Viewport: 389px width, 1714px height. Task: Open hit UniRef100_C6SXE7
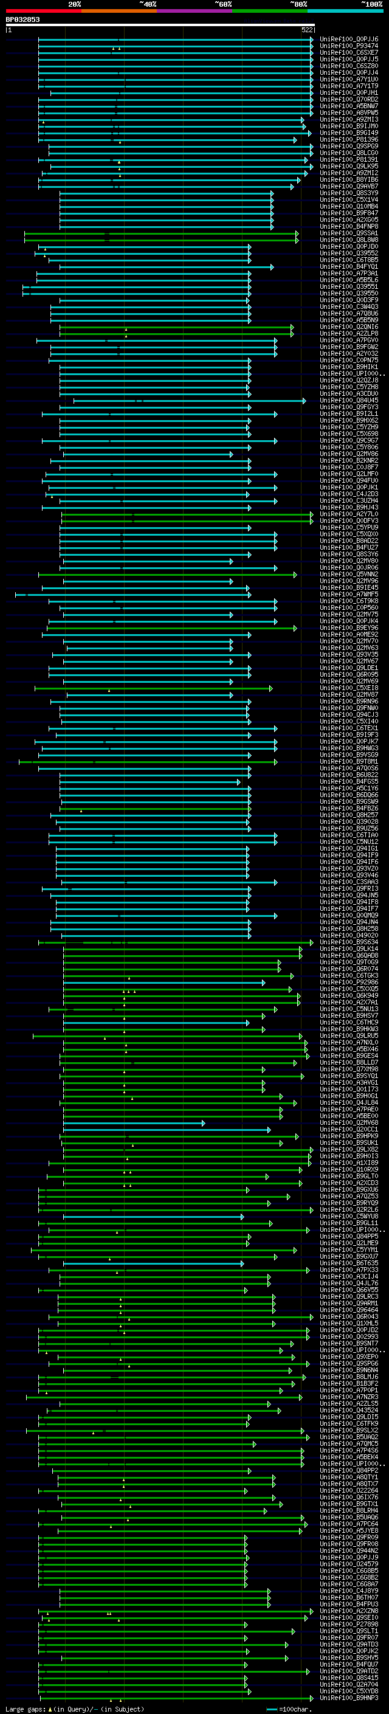coord(349,54)
